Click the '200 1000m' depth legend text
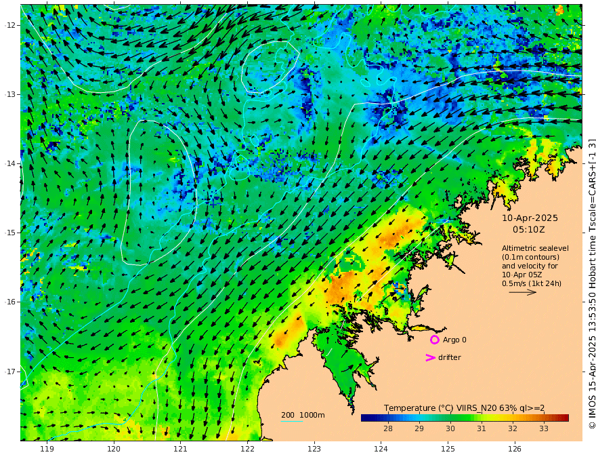Screen dimensions: 596x461 click(x=303, y=415)
